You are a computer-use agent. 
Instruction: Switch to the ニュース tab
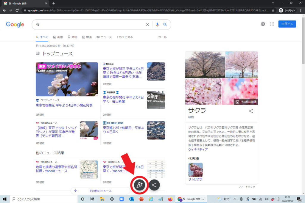tap(104, 37)
